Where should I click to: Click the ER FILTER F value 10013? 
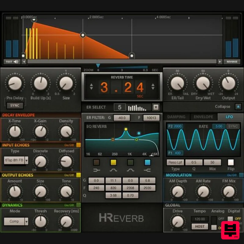click(x=151, y=118)
